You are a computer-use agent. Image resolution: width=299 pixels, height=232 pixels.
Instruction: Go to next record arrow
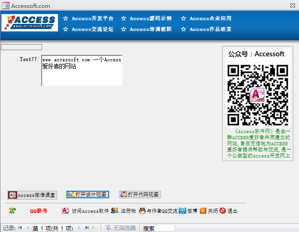79,228
